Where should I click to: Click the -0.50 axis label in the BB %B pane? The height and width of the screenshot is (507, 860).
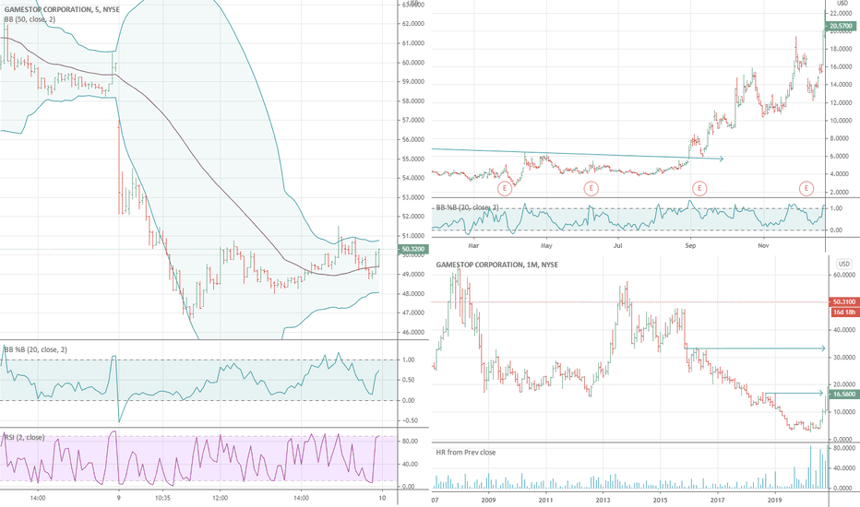[x=408, y=421]
